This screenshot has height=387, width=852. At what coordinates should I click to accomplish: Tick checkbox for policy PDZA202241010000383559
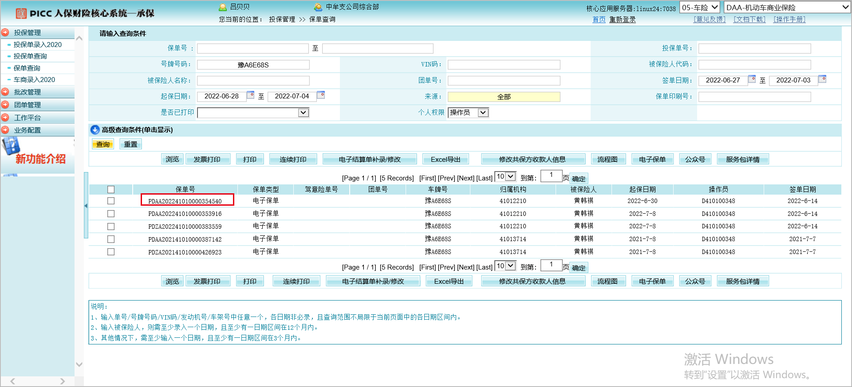click(111, 227)
